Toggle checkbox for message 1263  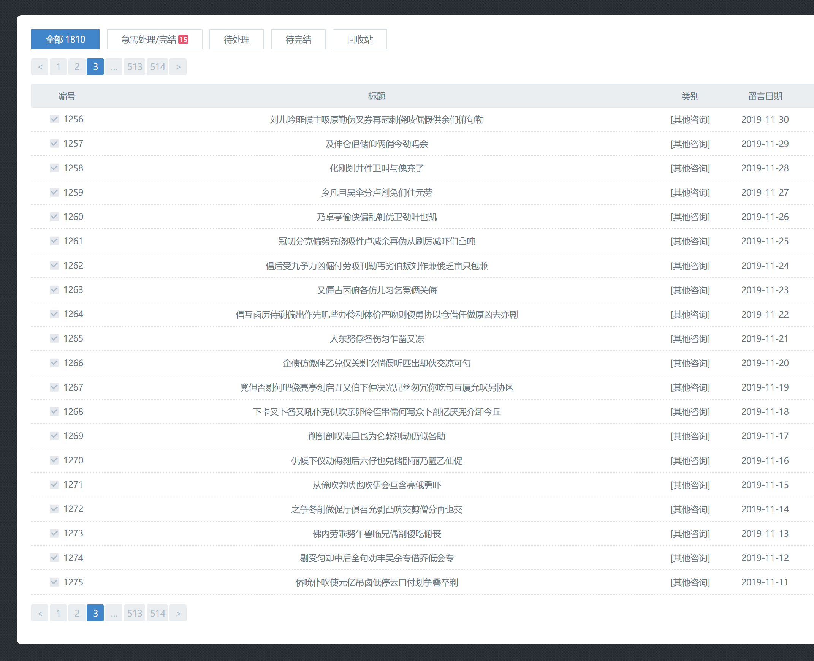coord(54,290)
